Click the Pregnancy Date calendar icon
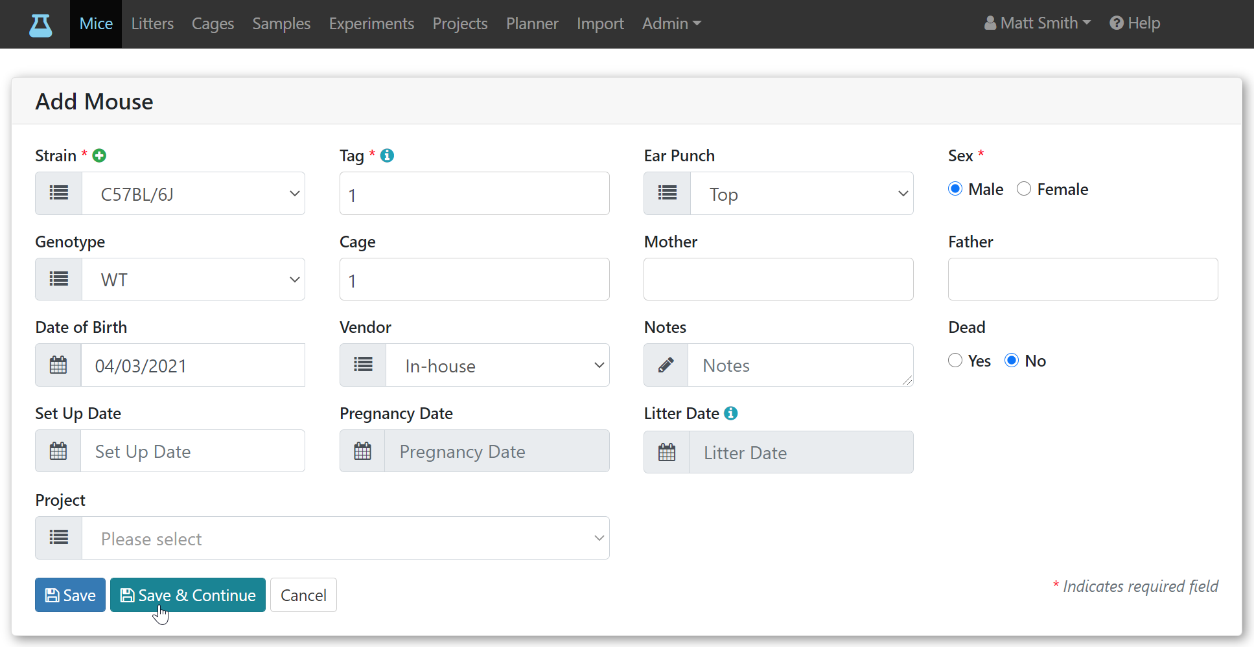The width and height of the screenshot is (1254, 647). 363,451
